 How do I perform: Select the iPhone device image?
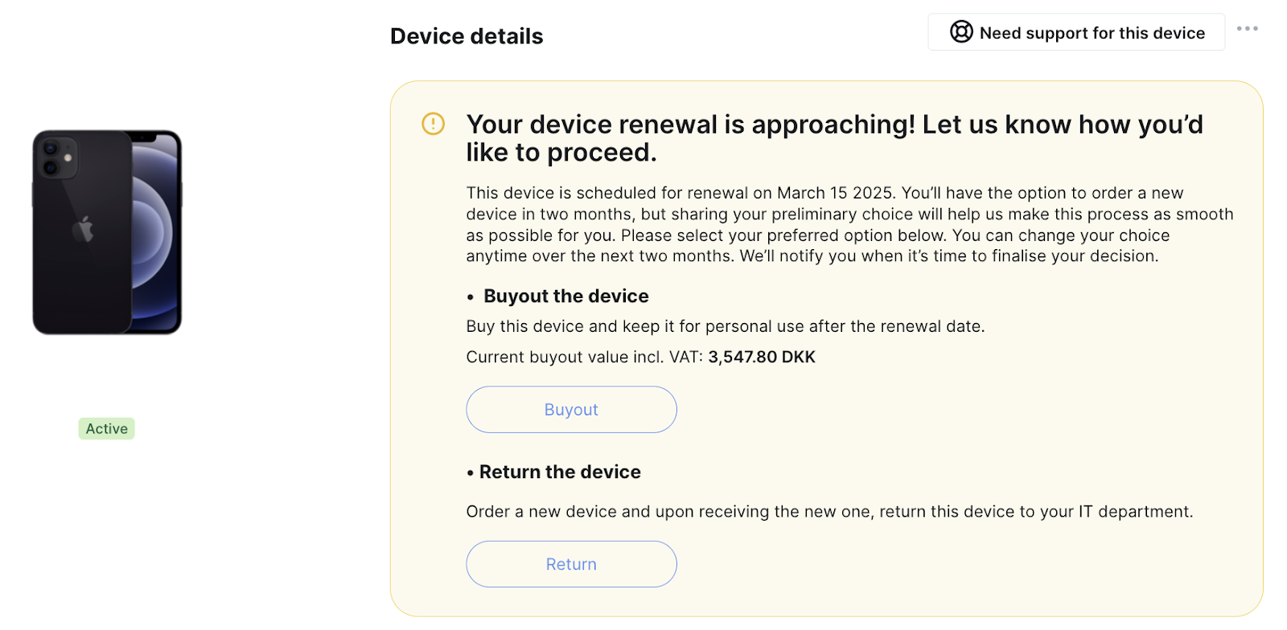pos(107,232)
